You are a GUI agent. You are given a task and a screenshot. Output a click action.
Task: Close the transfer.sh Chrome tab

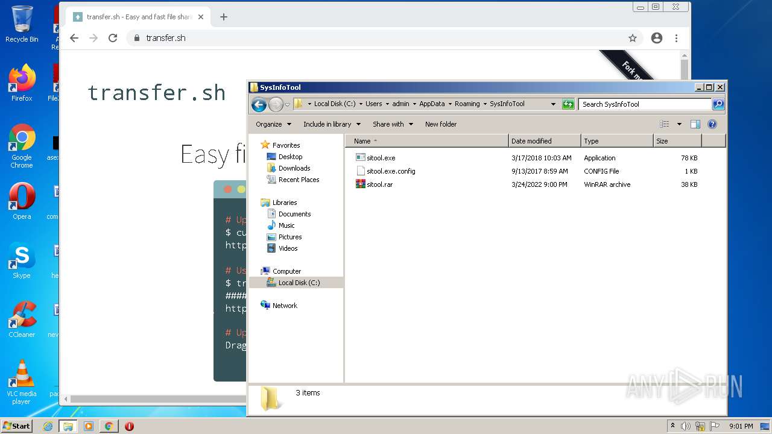click(x=201, y=17)
